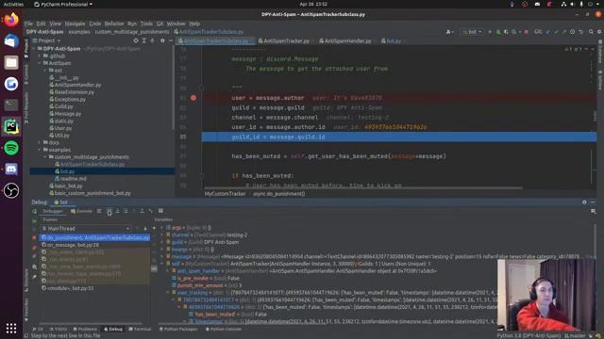Open the Refactor menu
The width and height of the screenshot is (604, 339).
pos(114,24)
